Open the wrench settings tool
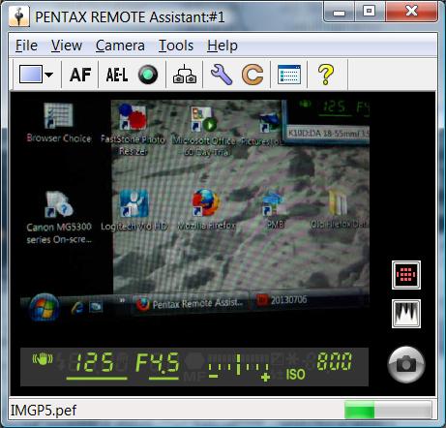 (222, 75)
